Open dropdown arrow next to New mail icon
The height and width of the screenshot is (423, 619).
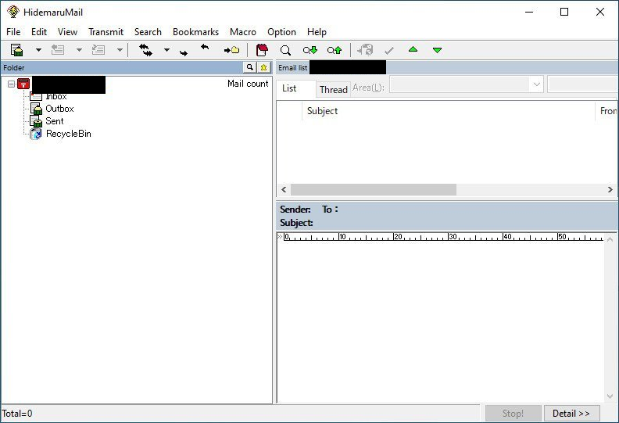(38, 50)
